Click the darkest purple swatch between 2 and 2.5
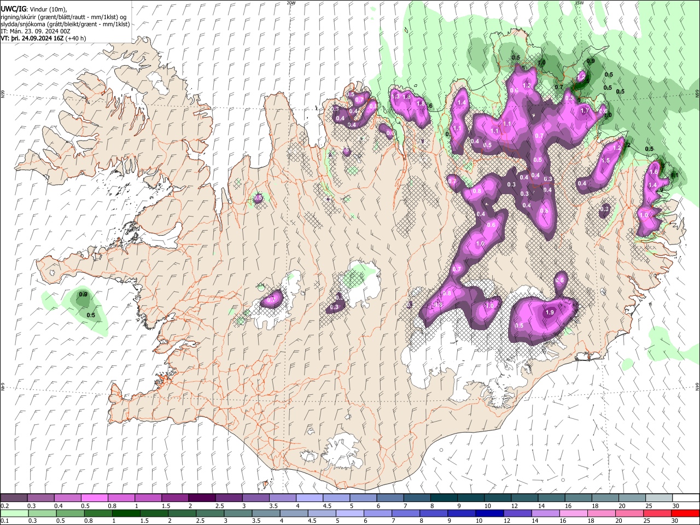Image resolution: width=700 pixels, height=525 pixels. 202,498
